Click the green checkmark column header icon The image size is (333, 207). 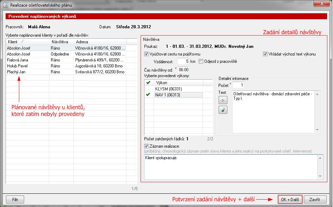[x=148, y=83]
